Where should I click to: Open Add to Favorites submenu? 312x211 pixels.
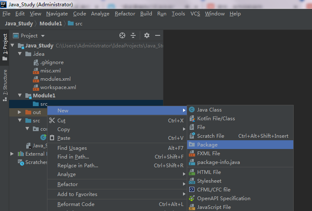(x=117, y=194)
